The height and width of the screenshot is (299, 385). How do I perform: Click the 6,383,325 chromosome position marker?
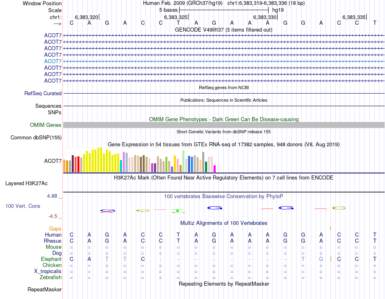[x=176, y=17]
